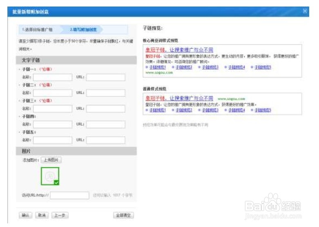The width and height of the screenshot is (319, 227).
Task: Click the 子链五 URL input field
Action: pyautogui.click(x=106, y=140)
